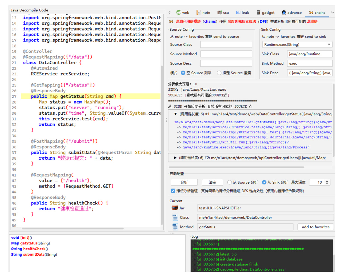Click the chain results vertical scrollbar
341x279 pixels.
[333, 120]
